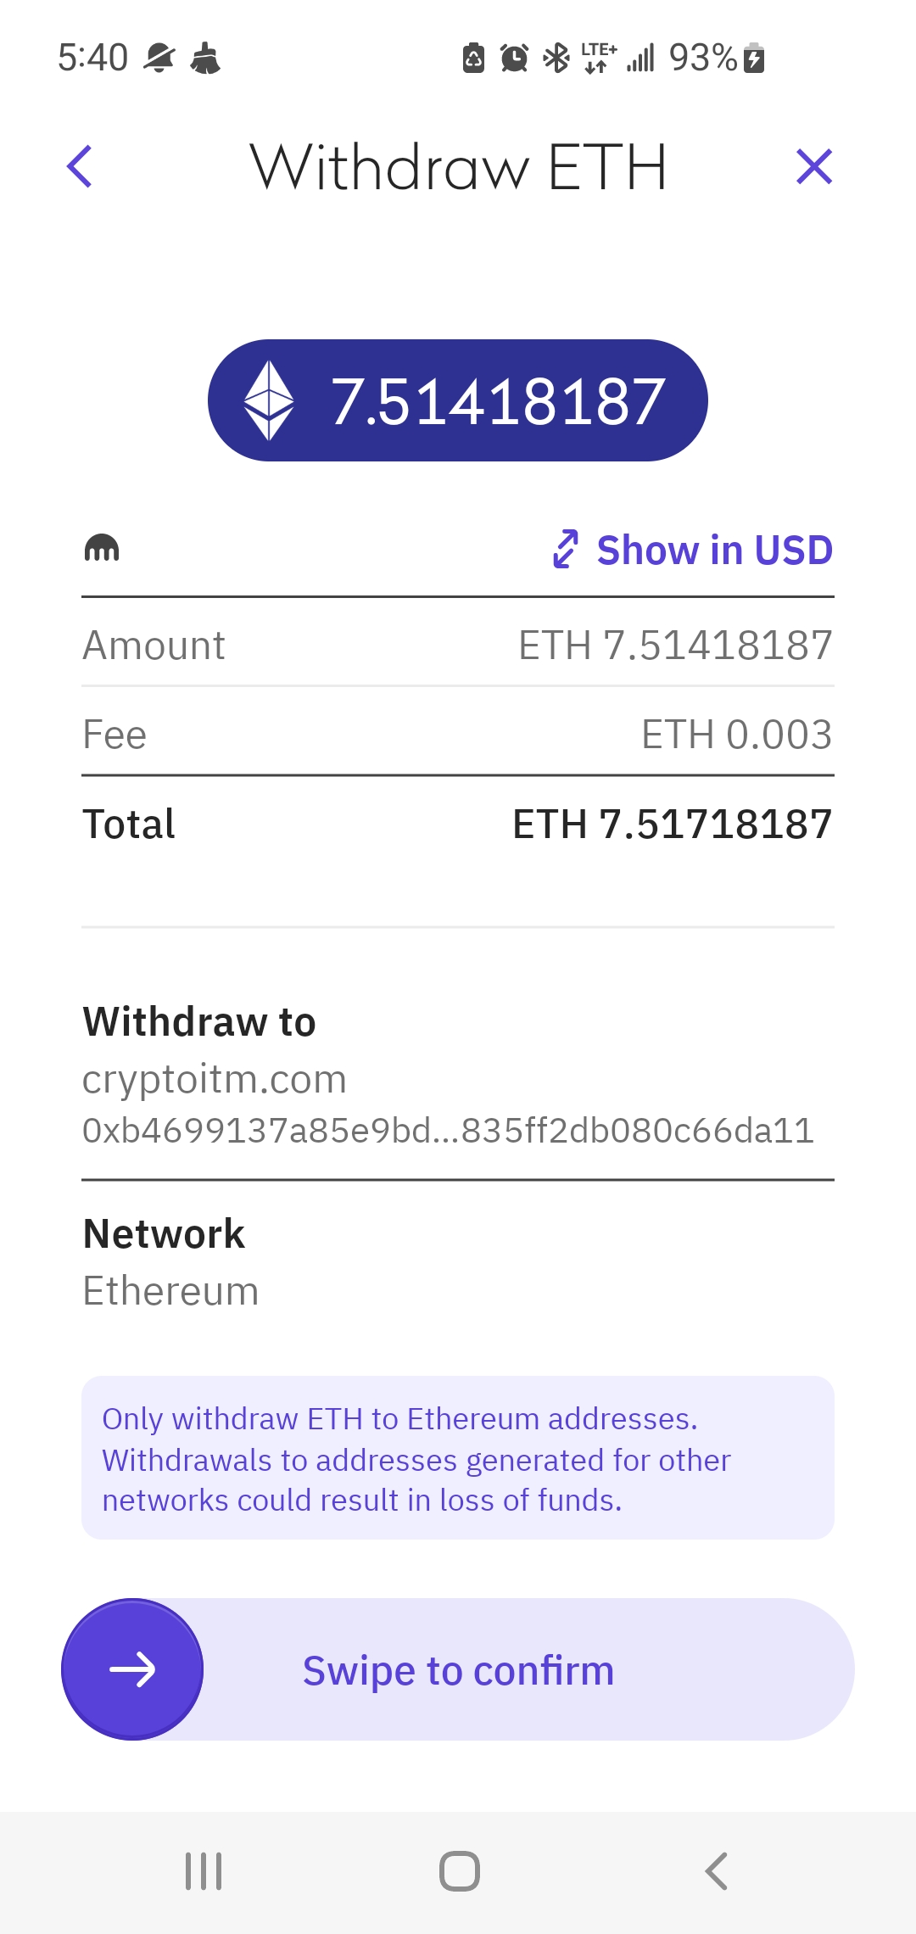Toggle Show in USD
916x1934 pixels.
pyautogui.click(x=714, y=550)
